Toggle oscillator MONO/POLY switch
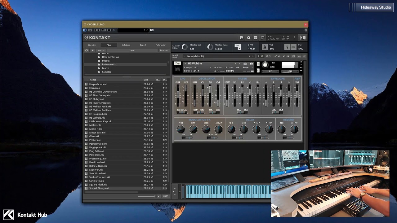 pos(198,112)
